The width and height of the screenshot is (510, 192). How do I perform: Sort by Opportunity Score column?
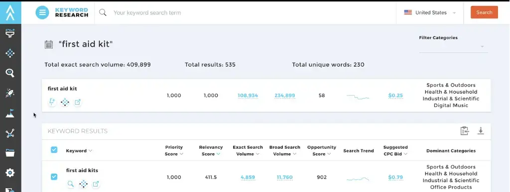[322, 150]
